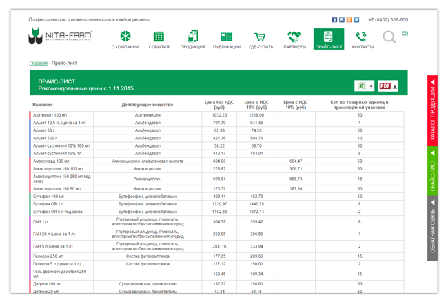The width and height of the screenshot is (448, 302).
Task: Select Гель двойного действия 250 мл name
Action: (x=59, y=274)
